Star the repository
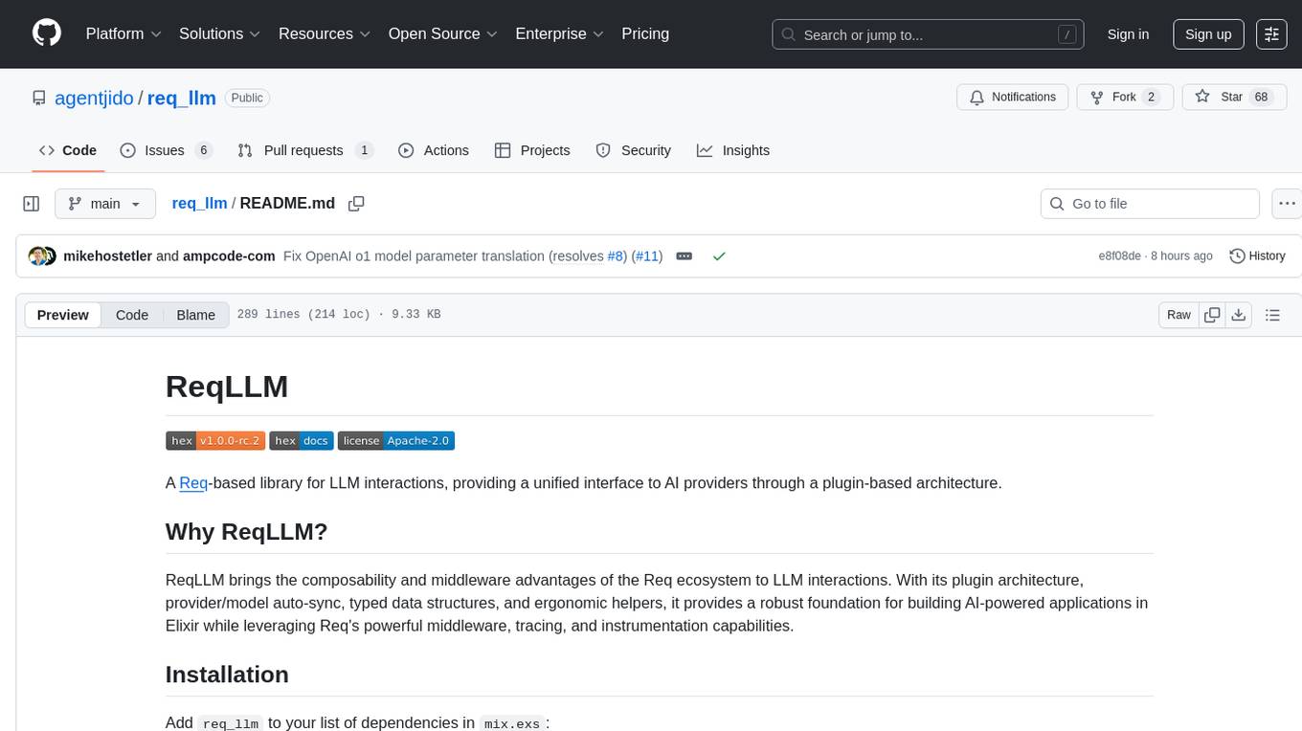 [1235, 97]
